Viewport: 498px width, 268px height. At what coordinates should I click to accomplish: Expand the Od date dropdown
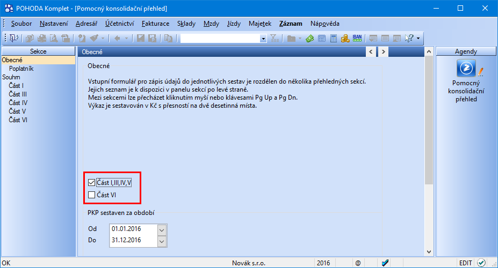pyautogui.click(x=162, y=229)
